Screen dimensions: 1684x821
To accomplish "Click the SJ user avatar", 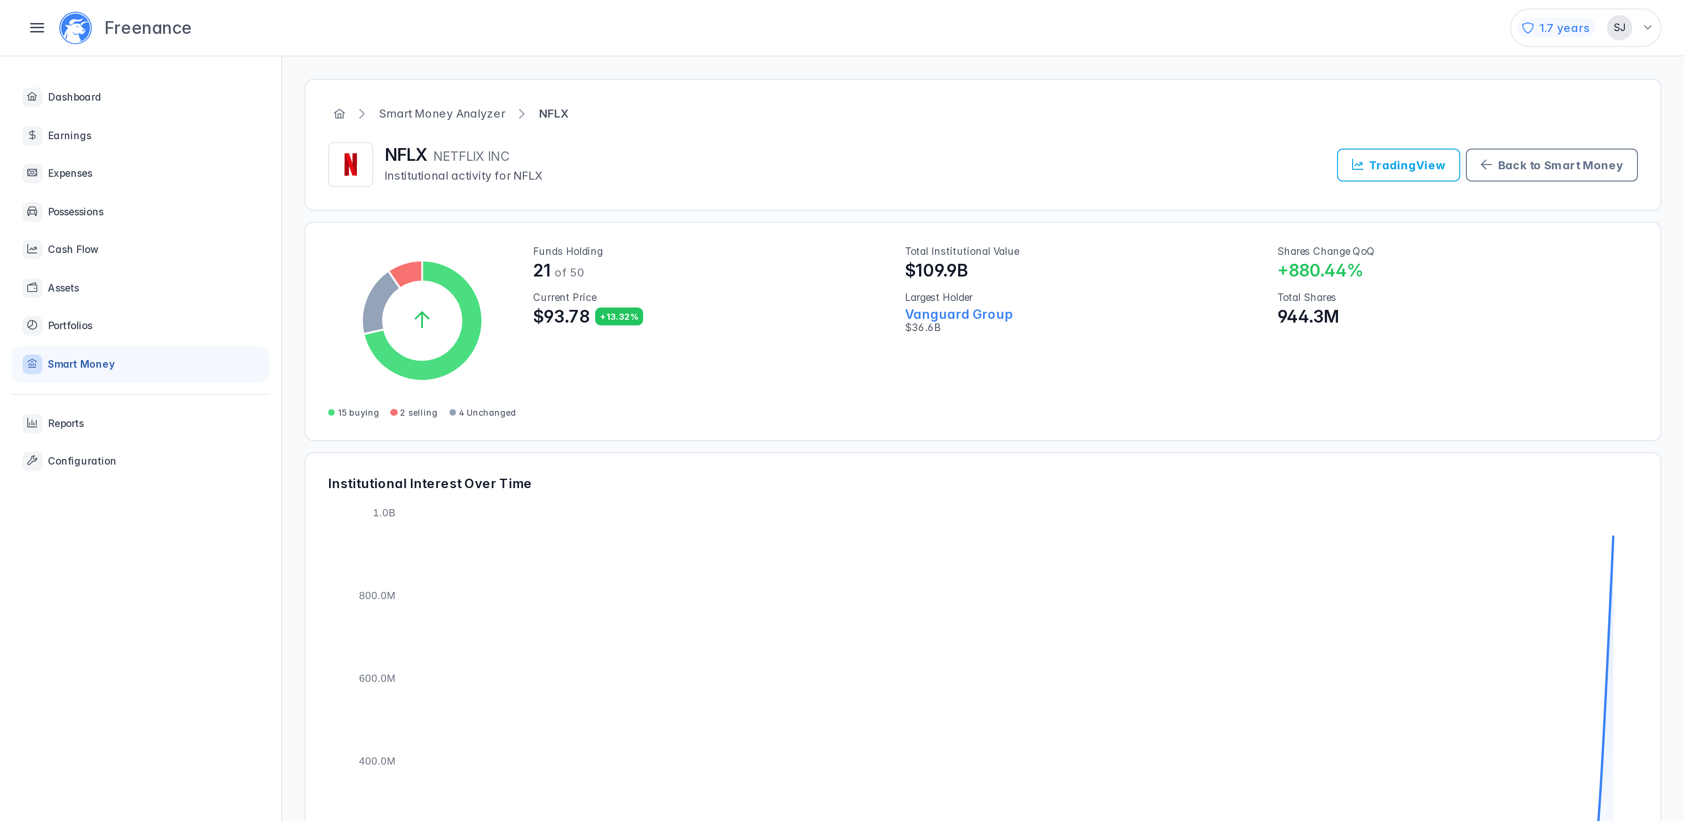I will point(1619,27).
